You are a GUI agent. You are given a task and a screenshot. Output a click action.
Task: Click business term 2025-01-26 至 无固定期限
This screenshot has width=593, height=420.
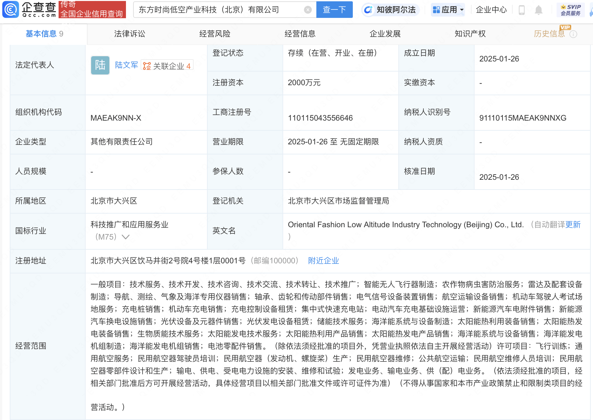333,142
